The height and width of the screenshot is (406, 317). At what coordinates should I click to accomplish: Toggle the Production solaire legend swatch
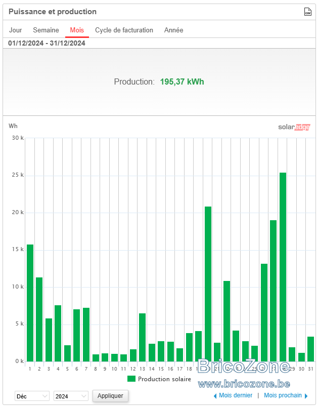[131, 379]
